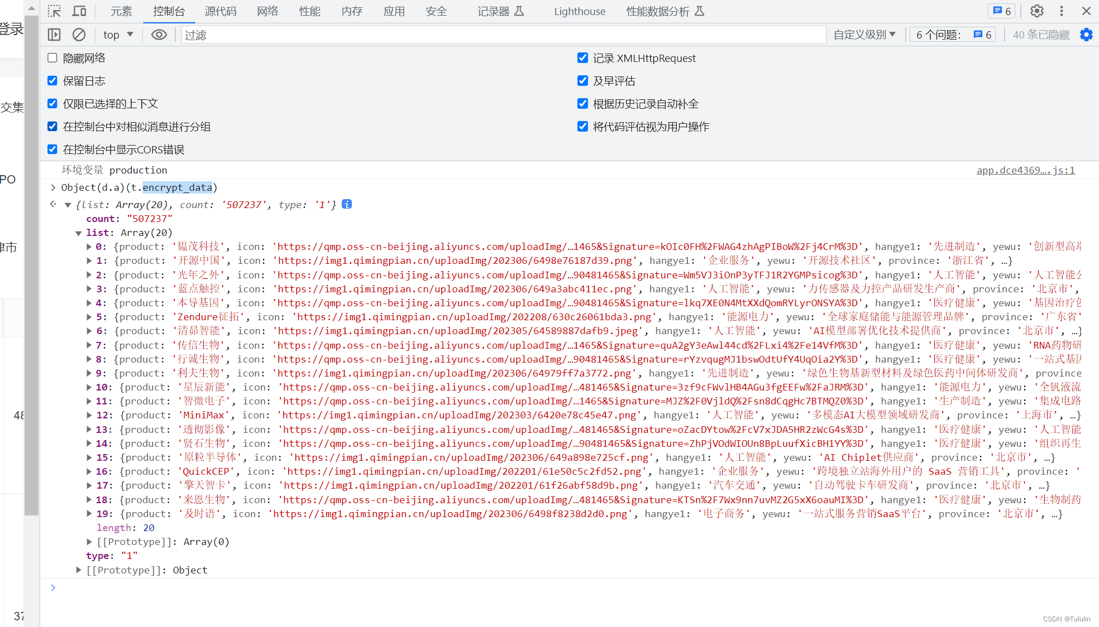Toggle the device toolbar icon
Screen dimensions: 1099x627
point(79,11)
